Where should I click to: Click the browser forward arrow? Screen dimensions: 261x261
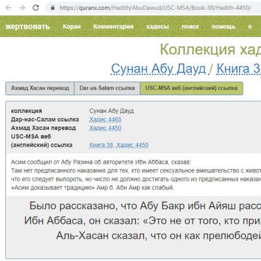[x=22, y=8]
